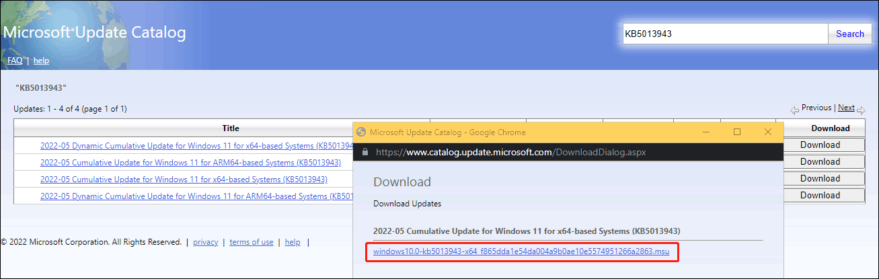Click the "KB5013943" search term heading
This screenshot has width=879, height=279.
(41, 88)
